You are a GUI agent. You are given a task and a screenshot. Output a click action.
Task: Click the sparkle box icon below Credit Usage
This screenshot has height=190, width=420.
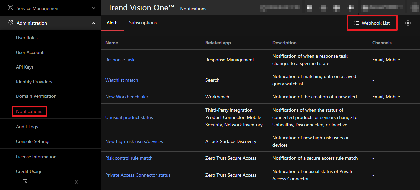25,182
